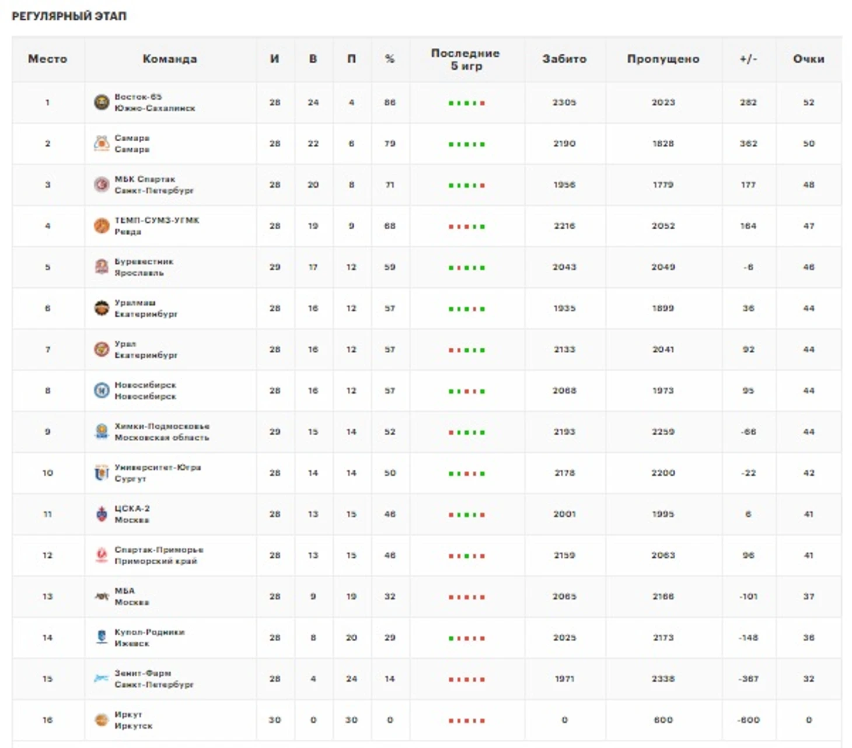Open the МБК Спартак logo
Screen dimensions: 852x748
tap(102, 185)
